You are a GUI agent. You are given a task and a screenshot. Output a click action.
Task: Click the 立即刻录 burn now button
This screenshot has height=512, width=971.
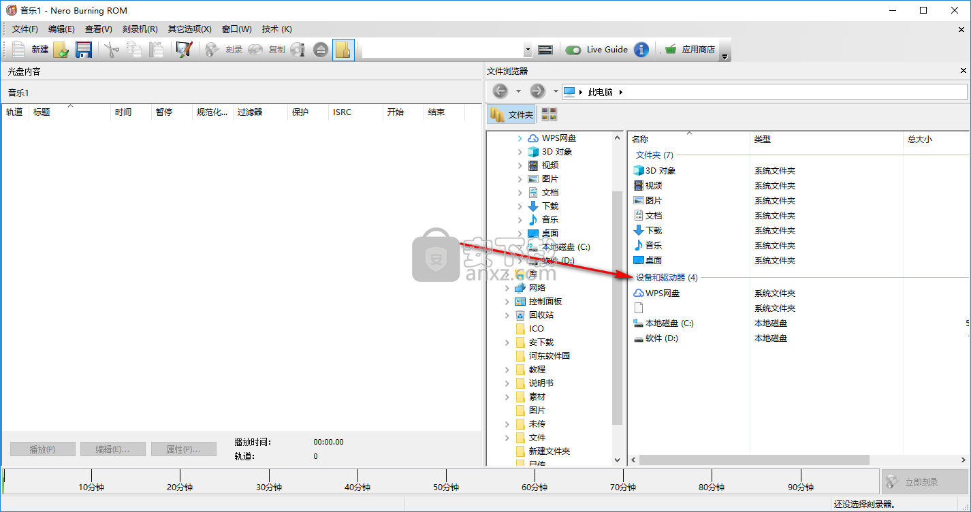924,482
